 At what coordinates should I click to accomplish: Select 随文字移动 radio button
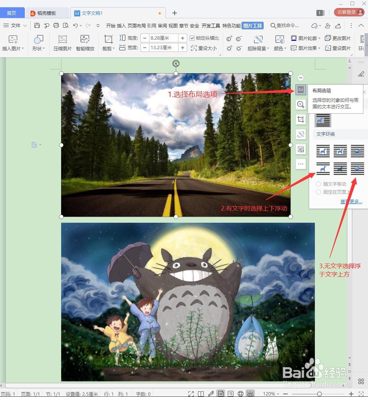click(x=319, y=184)
